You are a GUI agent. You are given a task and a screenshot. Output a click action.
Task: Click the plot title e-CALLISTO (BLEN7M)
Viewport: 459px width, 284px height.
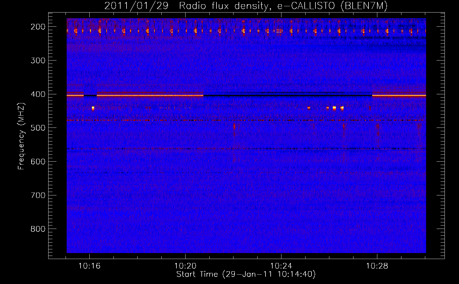tap(332, 6)
